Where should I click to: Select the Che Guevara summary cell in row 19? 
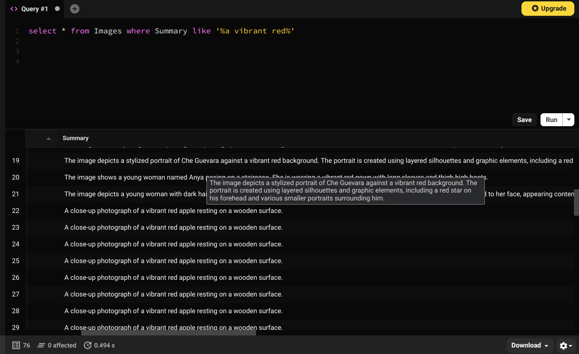[319, 161]
